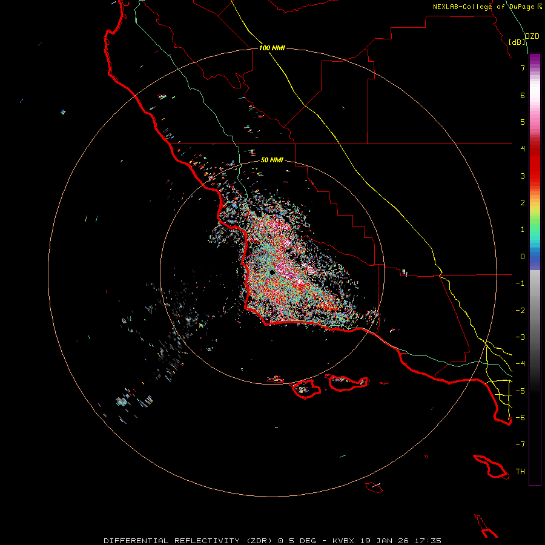Click the -2 dB value on the color scale
The image size is (545, 545).
point(520,311)
